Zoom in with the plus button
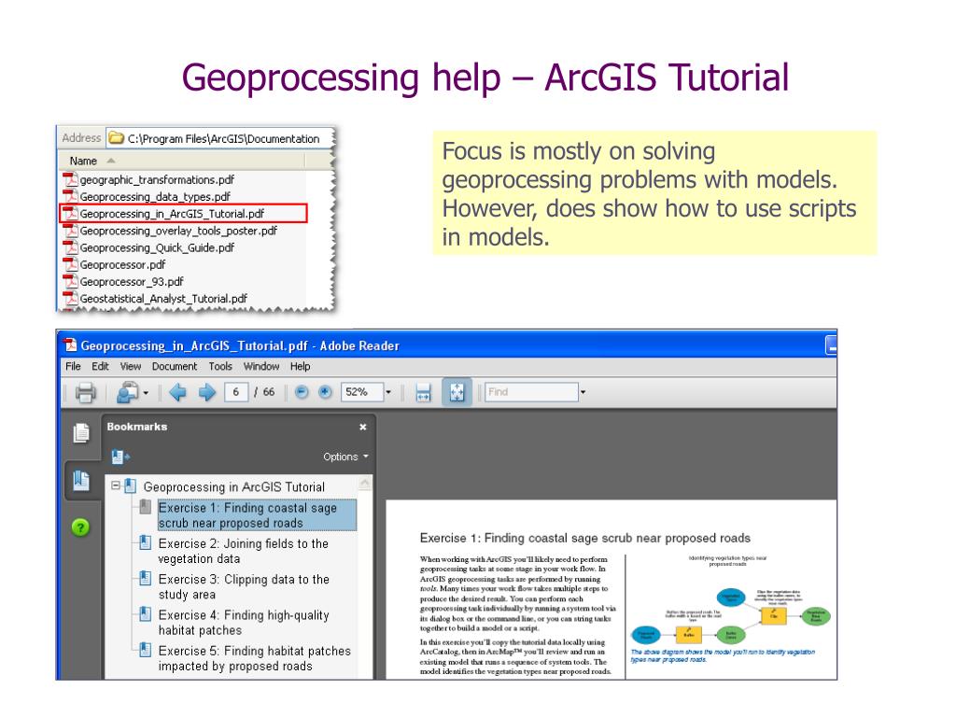Viewport: 956px width, 717px height. point(325,392)
